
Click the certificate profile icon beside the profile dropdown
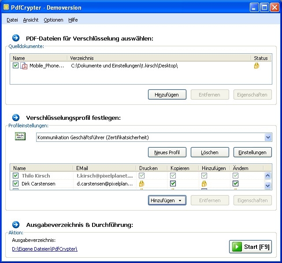tap(20, 137)
